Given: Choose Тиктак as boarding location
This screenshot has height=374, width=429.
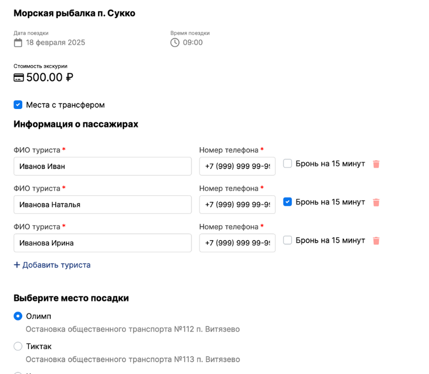Looking at the screenshot, I should (x=18, y=346).
